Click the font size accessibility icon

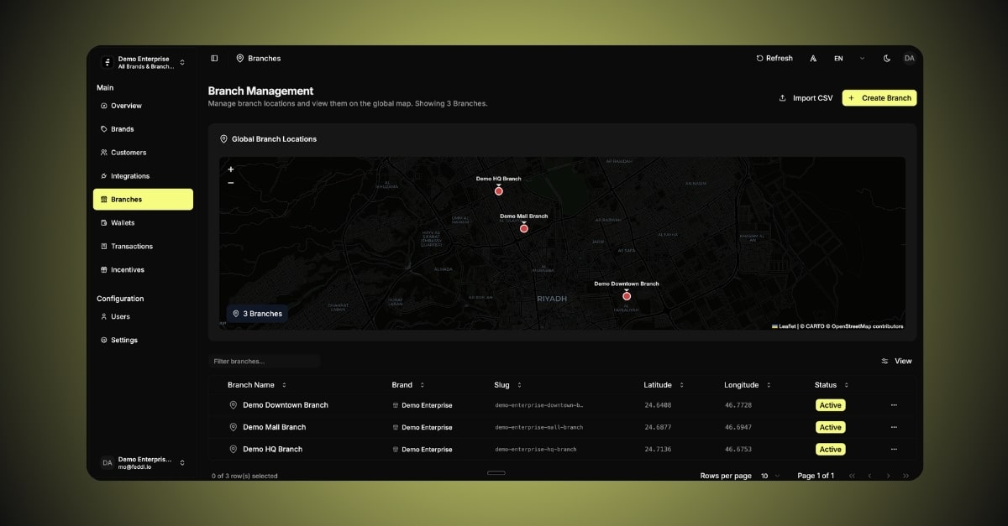click(x=813, y=59)
